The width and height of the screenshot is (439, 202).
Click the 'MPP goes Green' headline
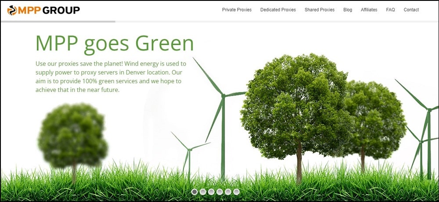coord(115,44)
